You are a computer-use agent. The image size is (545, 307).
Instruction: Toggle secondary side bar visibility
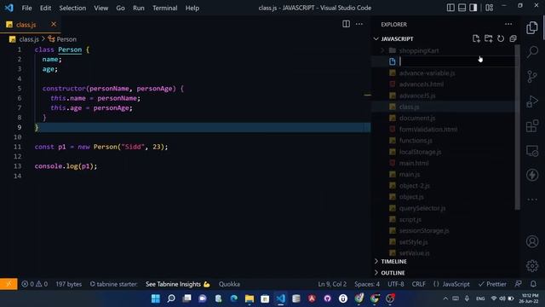pyautogui.click(x=473, y=8)
